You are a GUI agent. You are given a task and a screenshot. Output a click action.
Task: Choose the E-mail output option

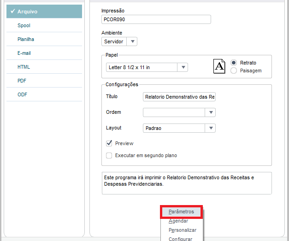[x=24, y=53]
